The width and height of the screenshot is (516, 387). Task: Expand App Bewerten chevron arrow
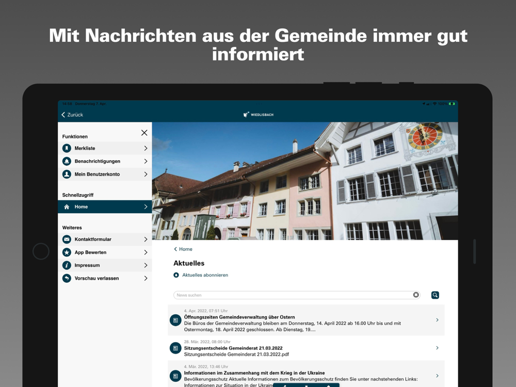pyautogui.click(x=146, y=252)
